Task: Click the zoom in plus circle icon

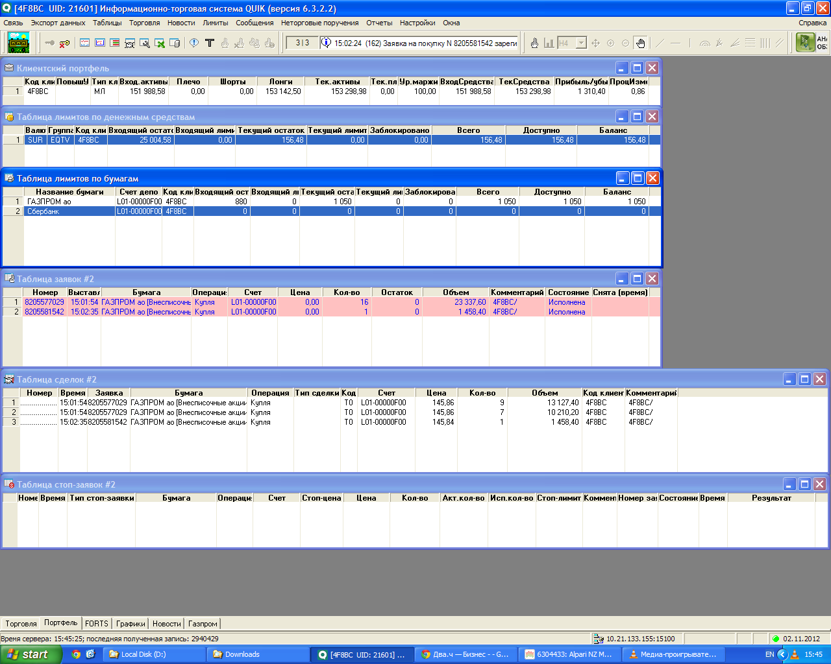Action: pos(610,43)
